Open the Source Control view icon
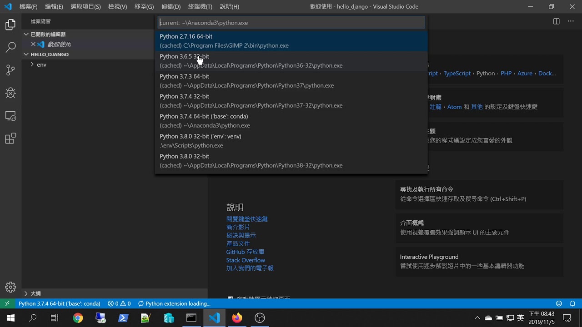582x327 pixels. tap(10, 70)
